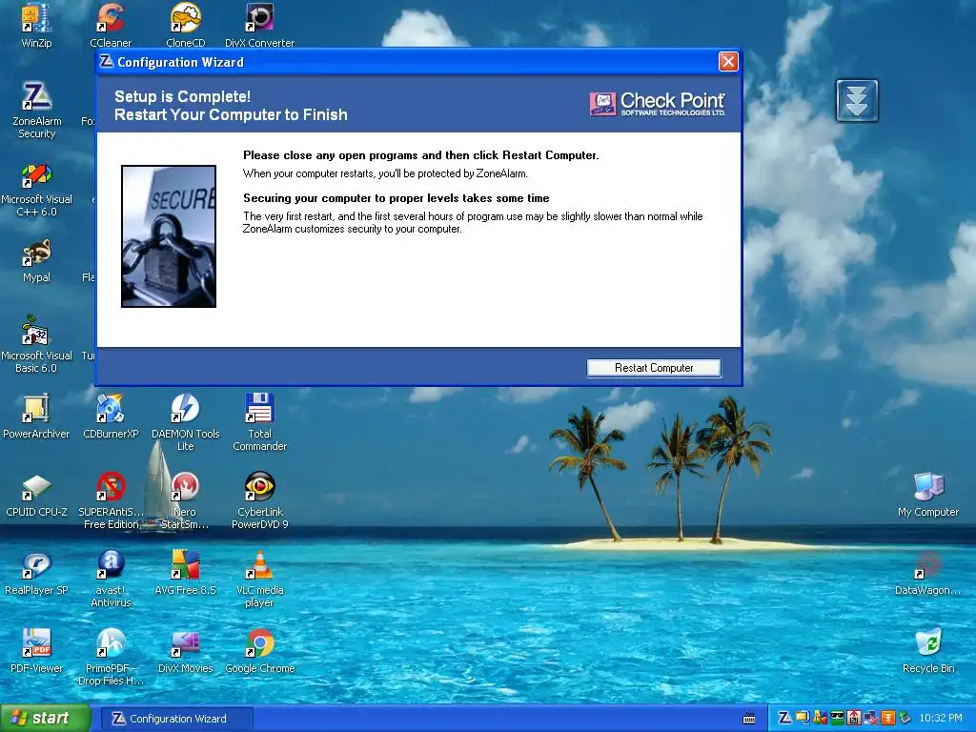
Task: Open the WinZip desktop shortcut
Action: point(36,25)
